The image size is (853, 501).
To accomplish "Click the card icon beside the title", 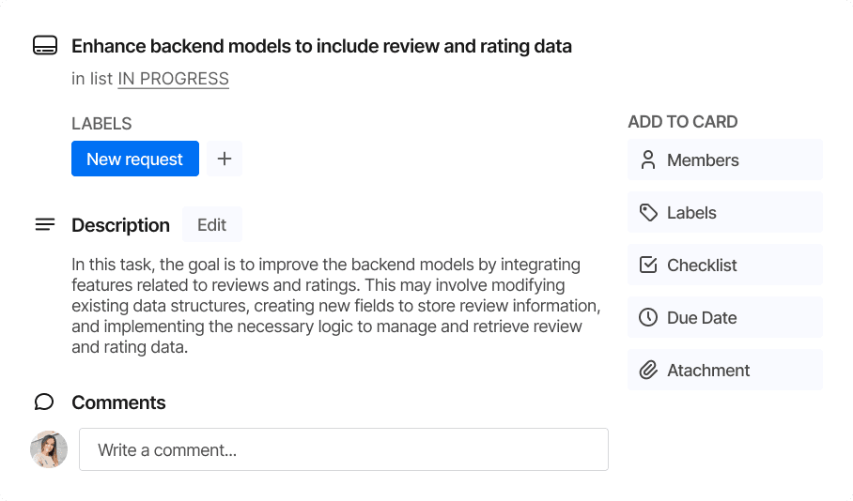I will 44,46.
